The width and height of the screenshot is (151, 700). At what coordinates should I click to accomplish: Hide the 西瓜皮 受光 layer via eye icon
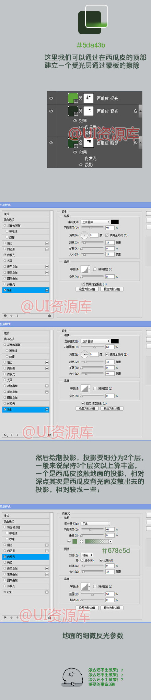pyautogui.click(x=51, y=98)
